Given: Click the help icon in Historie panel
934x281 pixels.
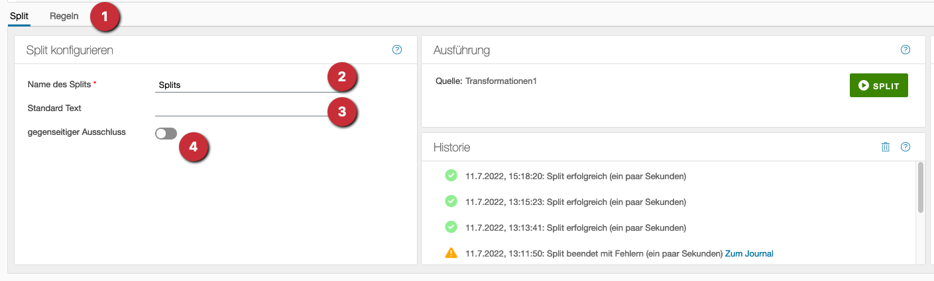Looking at the screenshot, I should [905, 147].
